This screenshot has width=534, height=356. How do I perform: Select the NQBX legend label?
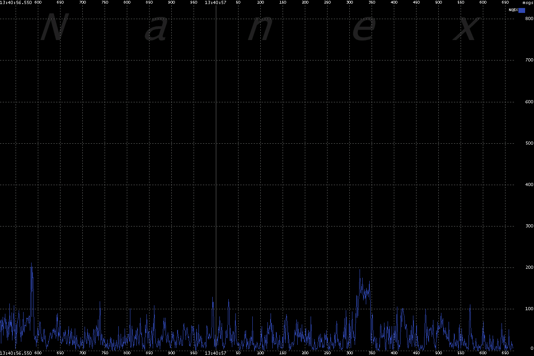pos(514,10)
